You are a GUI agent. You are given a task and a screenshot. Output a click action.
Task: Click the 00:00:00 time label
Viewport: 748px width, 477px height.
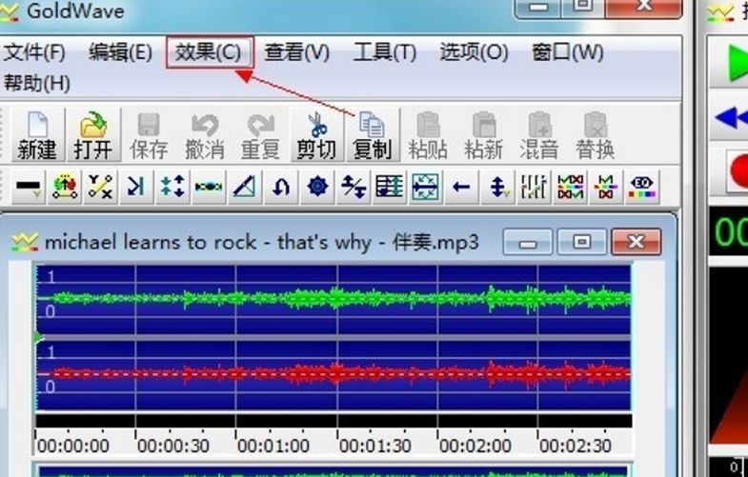(73, 446)
